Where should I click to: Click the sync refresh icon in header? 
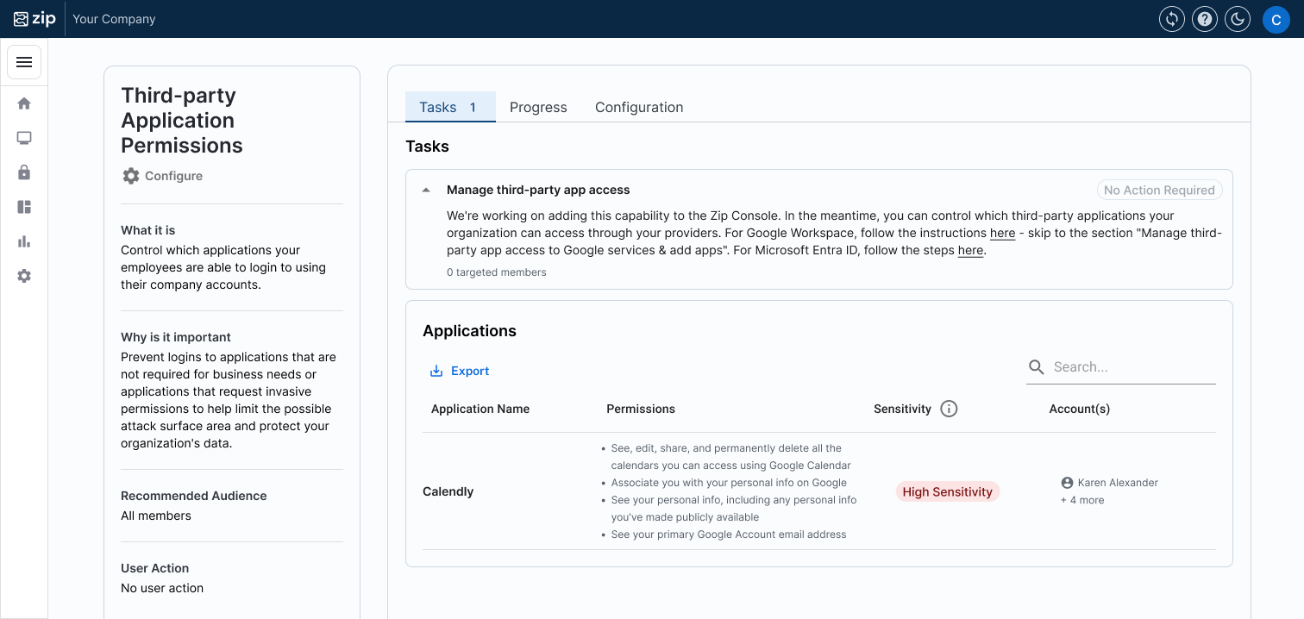[1171, 19]
